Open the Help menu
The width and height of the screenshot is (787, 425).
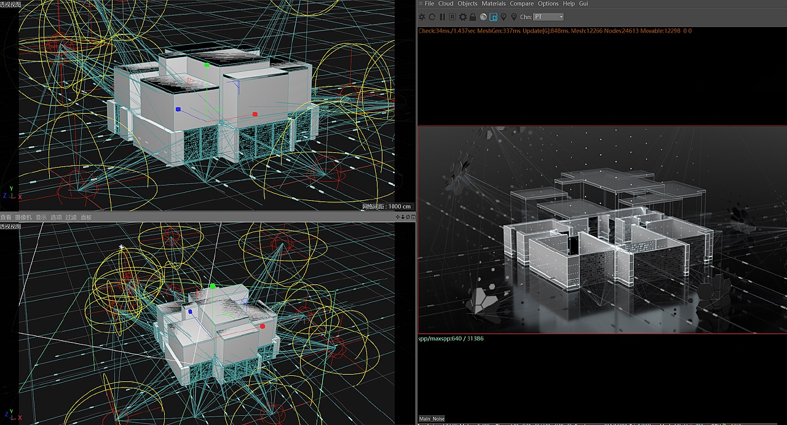point(569,4)
